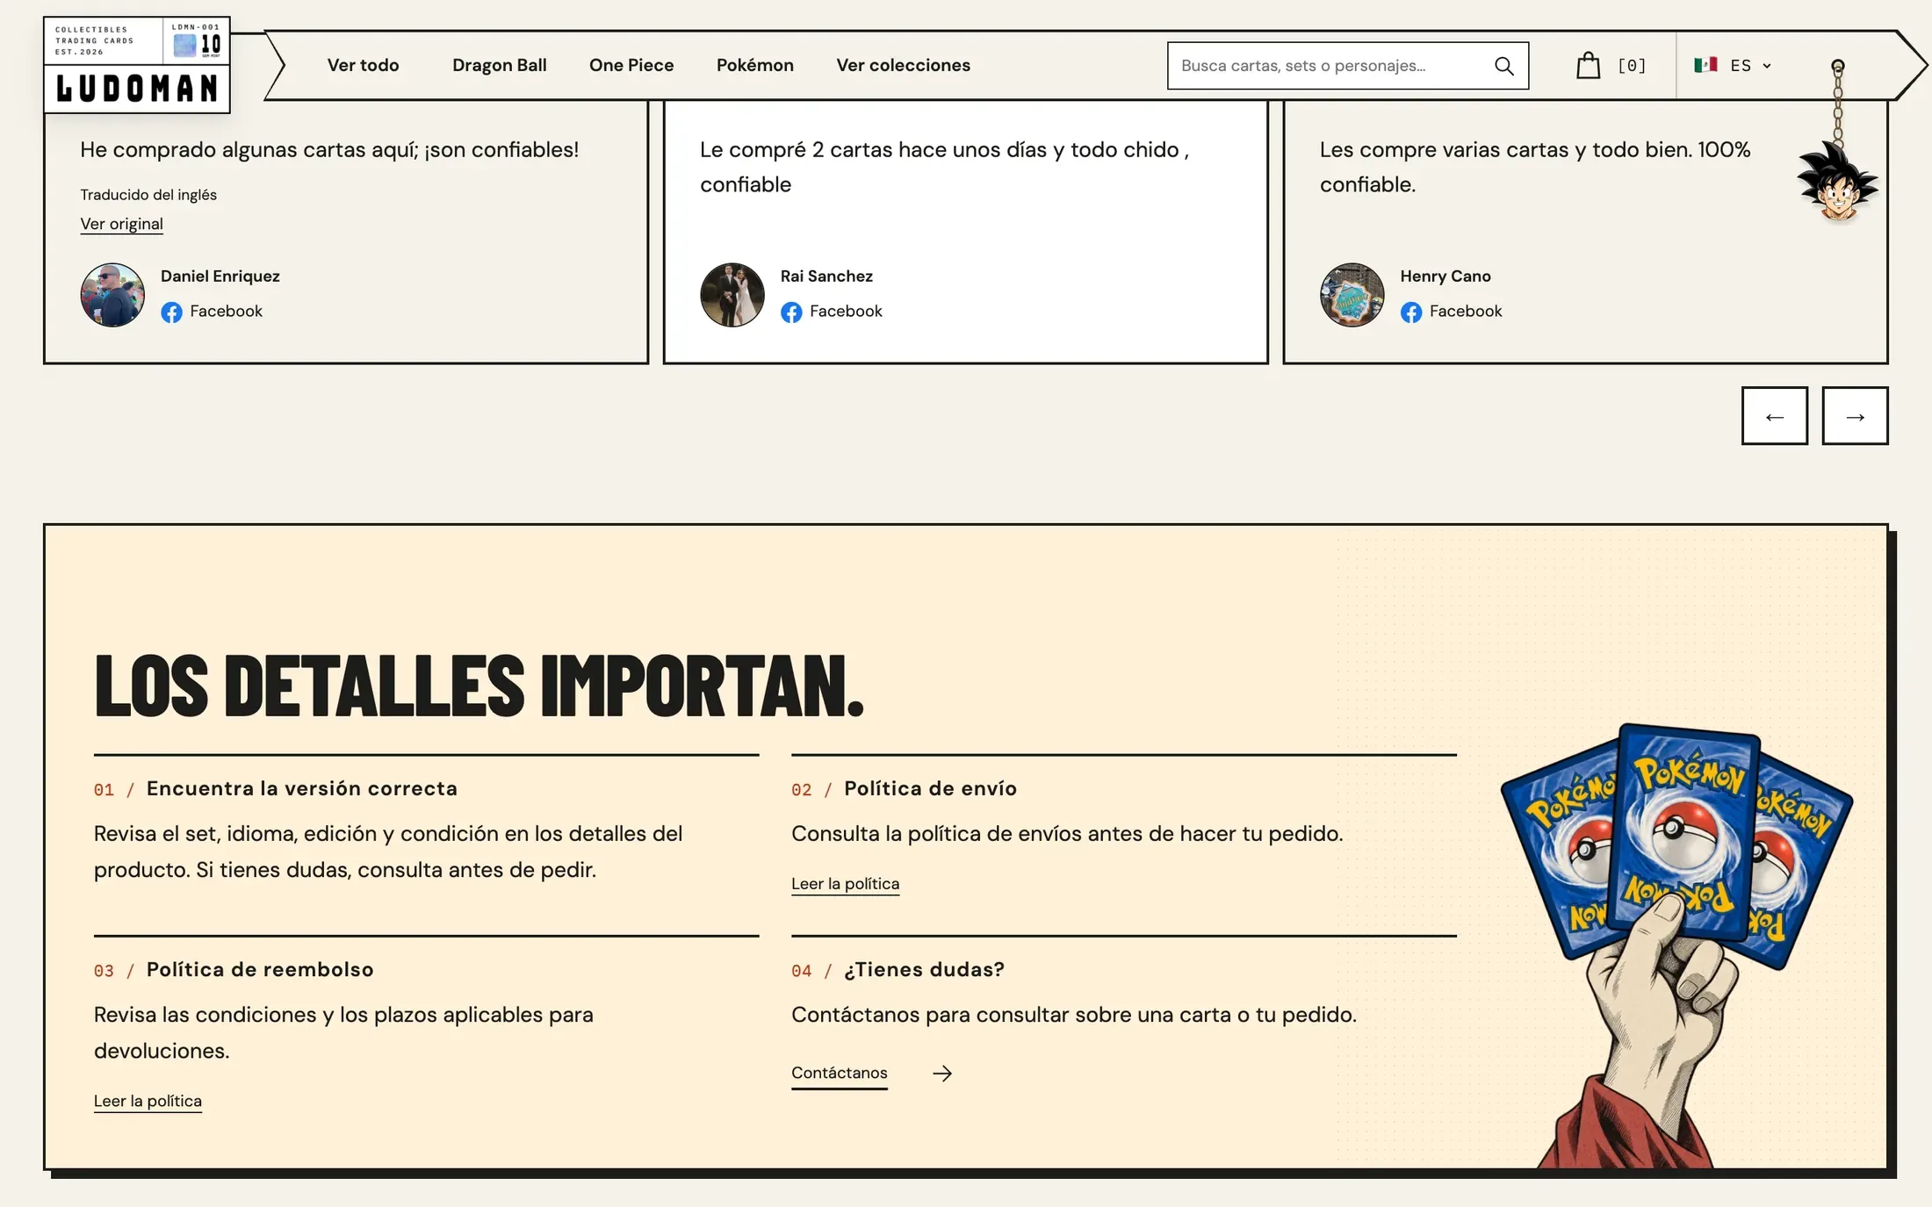Click the name Rai Sanchez
Image resolution: width=1932 pixels, height=1207 pixels.
click(x=826, y=276)
